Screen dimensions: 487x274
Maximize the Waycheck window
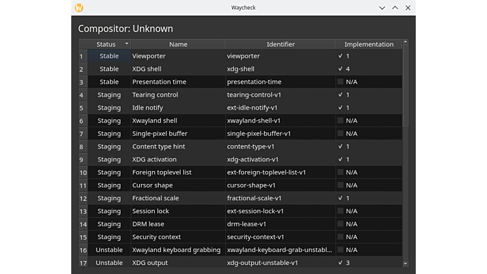(x=395, y=8)
